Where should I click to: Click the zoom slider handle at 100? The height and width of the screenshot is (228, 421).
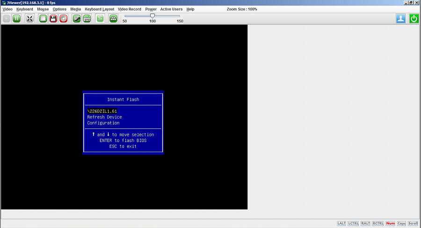152,16
